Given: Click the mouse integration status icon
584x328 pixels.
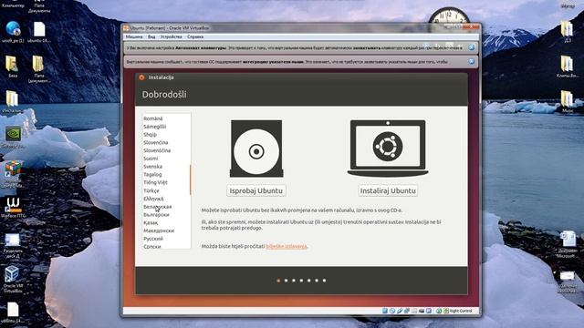Looking at the screenshot, I should pyautogui.click(x=439, y=311).
